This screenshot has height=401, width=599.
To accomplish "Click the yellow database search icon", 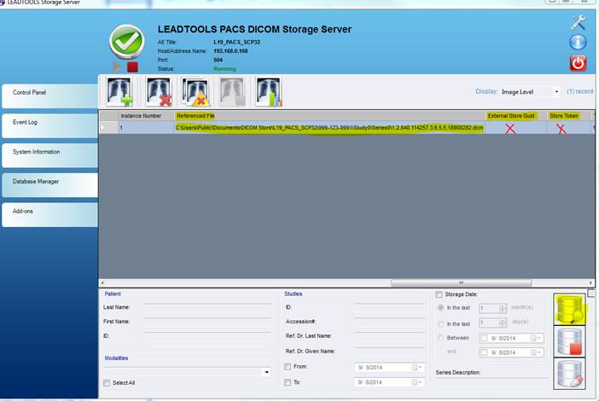I will [570, 309].
